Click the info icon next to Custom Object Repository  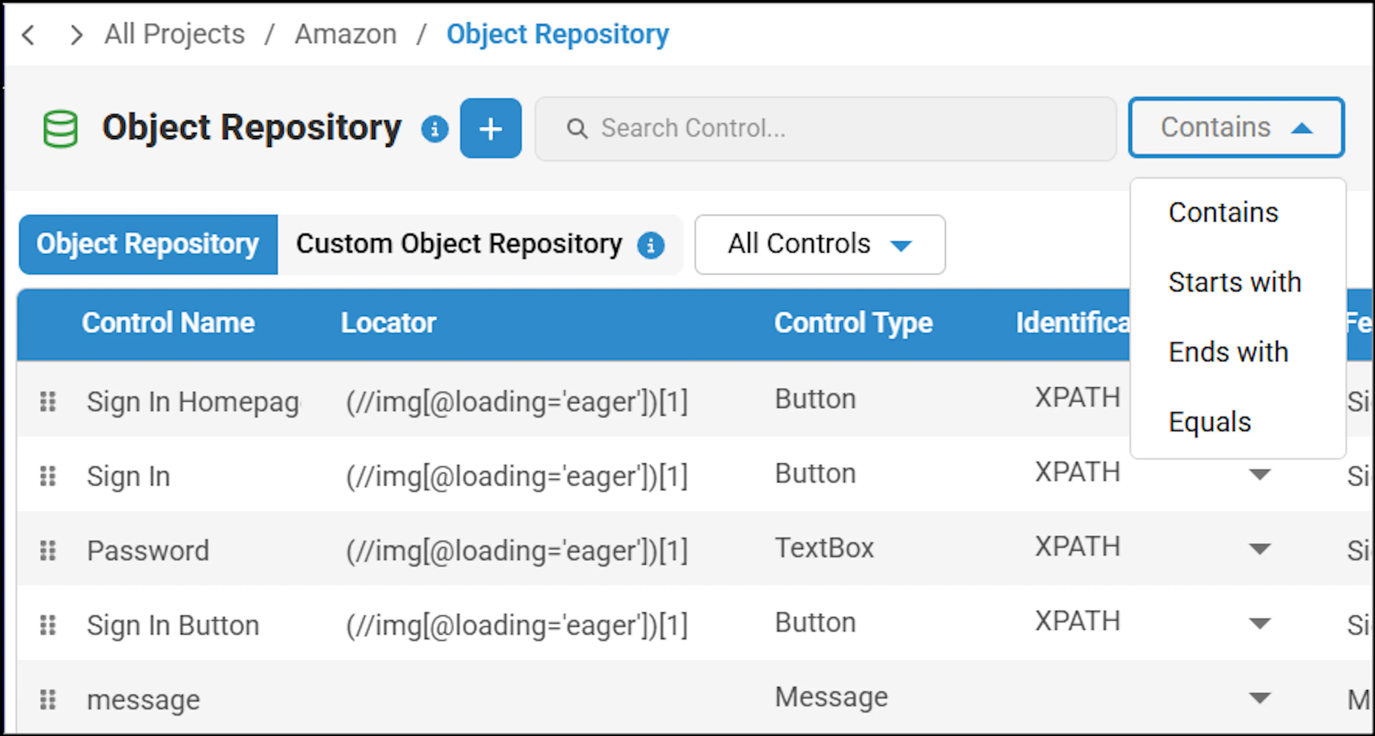coord(651,245)
